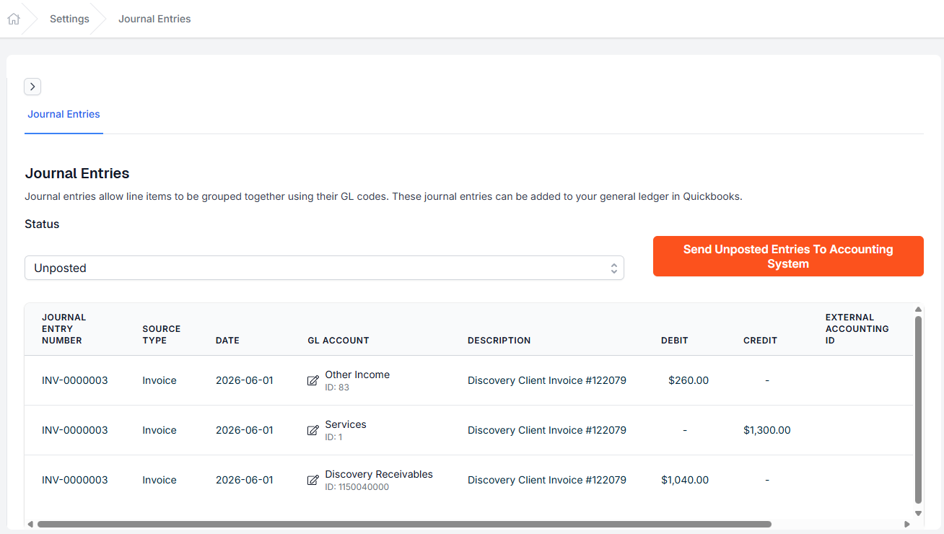Image resolution: width=944 pixels, height=534 pixels.
Task: Click the External Accounting ID column header
Action: coord(857,329)
